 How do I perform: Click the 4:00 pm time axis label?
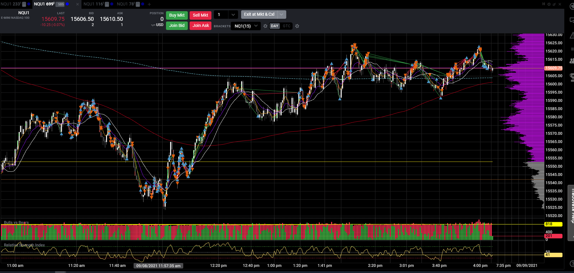[480, 265]
